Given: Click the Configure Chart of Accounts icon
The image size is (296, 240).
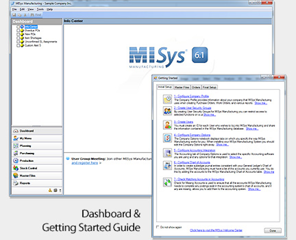Looking at the screenshot, I should [x=167, y=165].
